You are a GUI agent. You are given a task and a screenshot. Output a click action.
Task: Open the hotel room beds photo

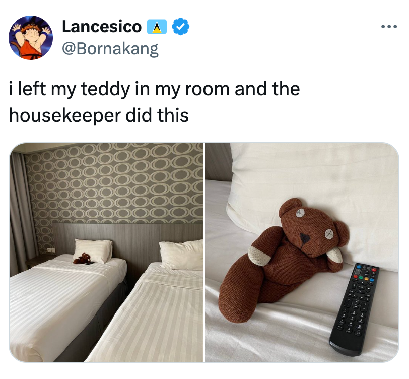tap(106, 252)
